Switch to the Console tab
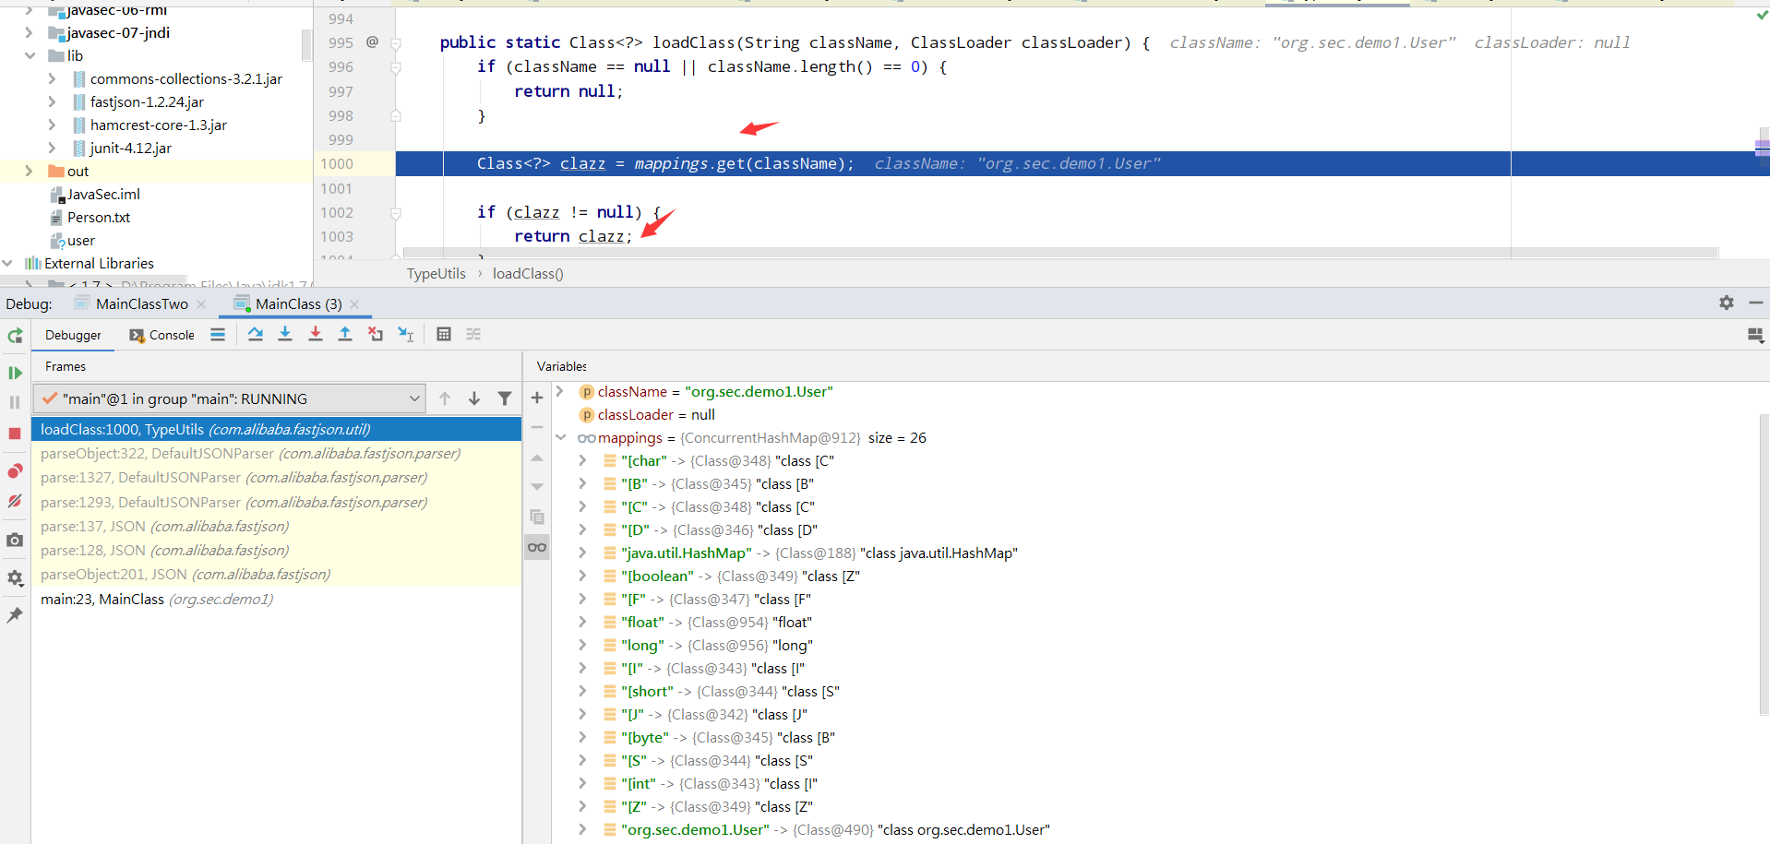 pos(161,335)
